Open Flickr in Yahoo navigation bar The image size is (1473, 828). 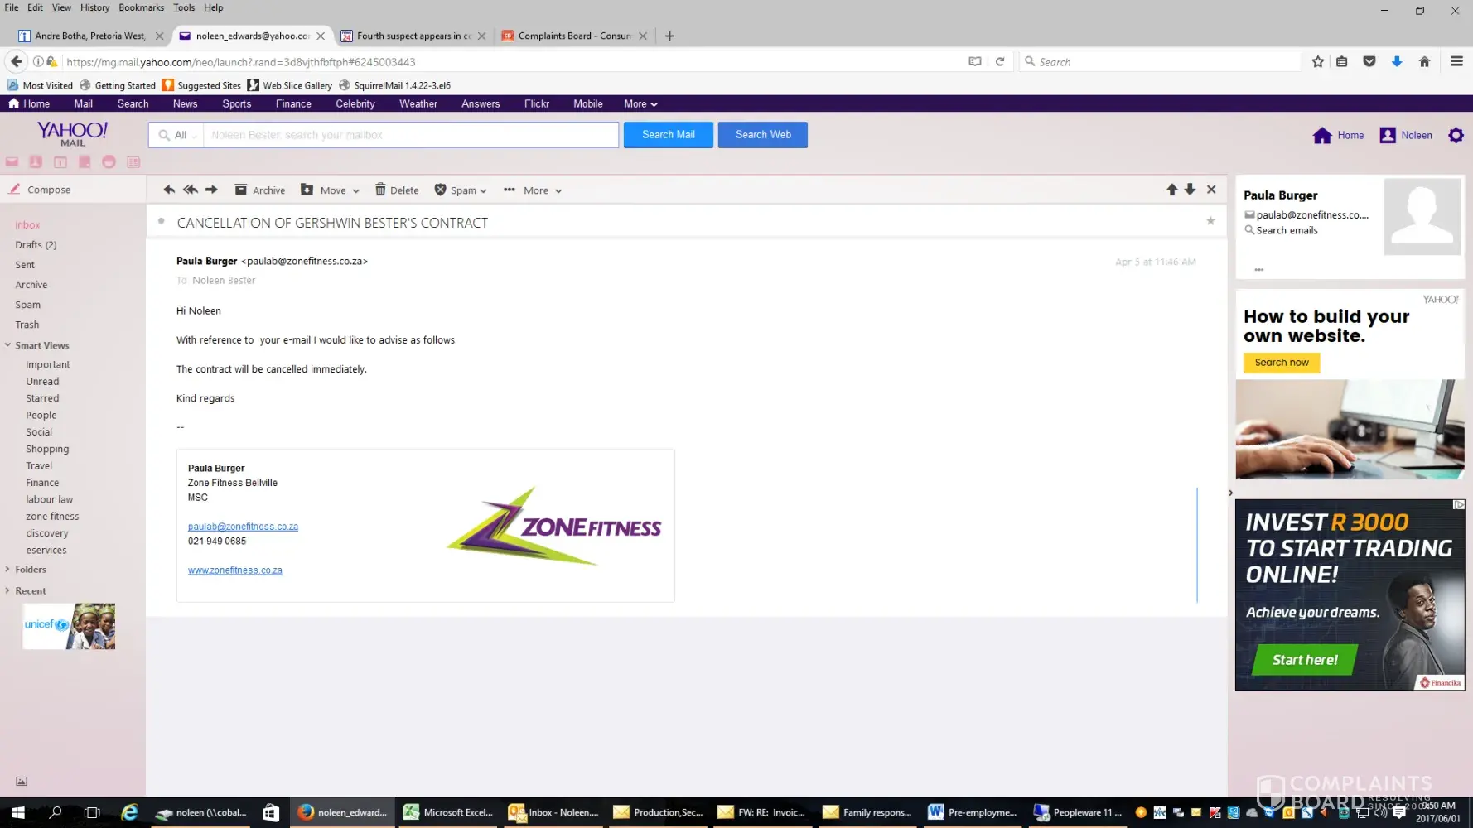(x=536, y=103)
